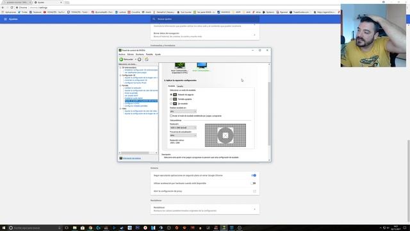Click the NVIDIA panel vertical scrollbar
This screenshot has height=231, width=410.
click(269, 114)
